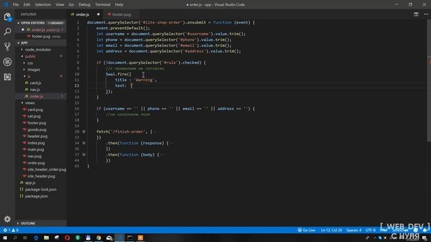431x242 pixels.
Task: Open the Debug menu
Action: 84,5
